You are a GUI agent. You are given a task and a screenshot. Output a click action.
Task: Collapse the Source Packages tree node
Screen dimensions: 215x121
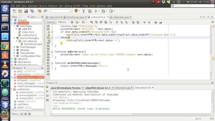pos(14,38)
